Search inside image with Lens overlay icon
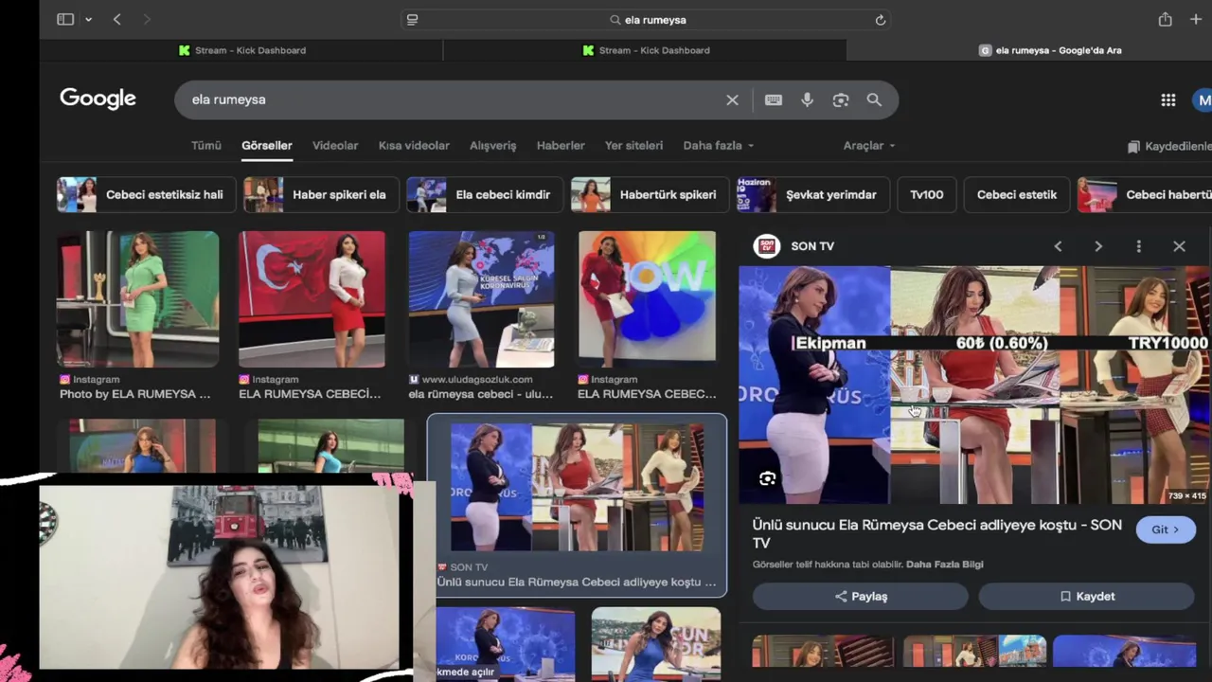Image resolution: width=1212 pixels, height=682 pixels. pos(767,478)
